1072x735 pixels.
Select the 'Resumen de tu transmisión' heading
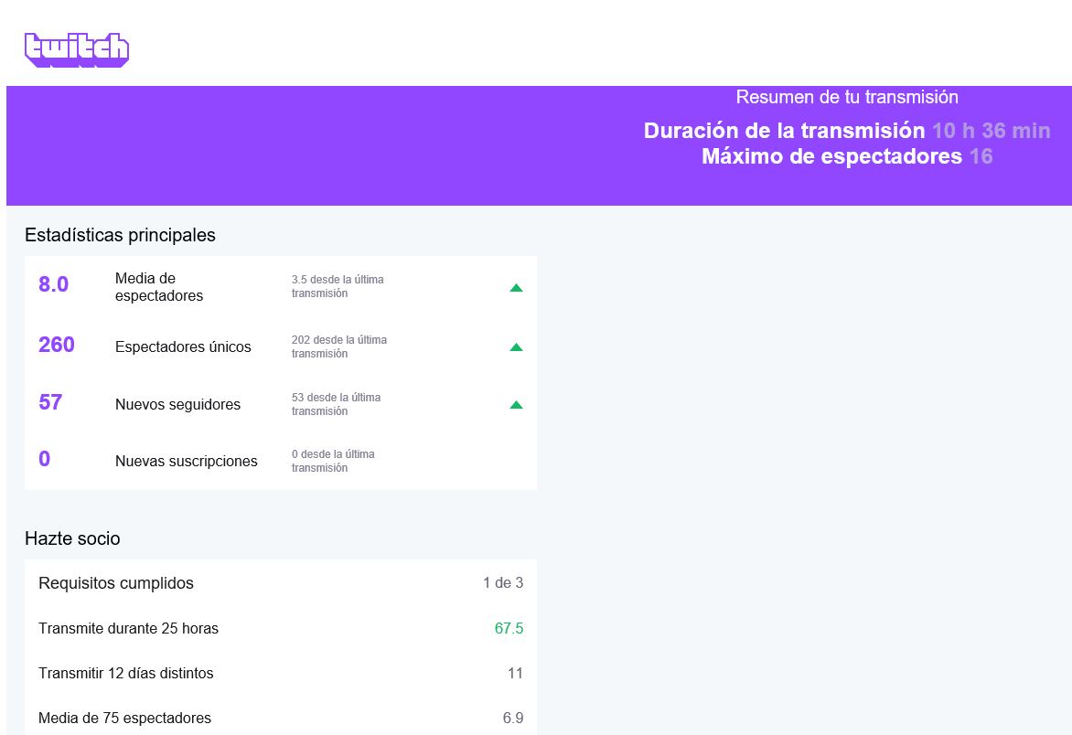pos(846,97)
